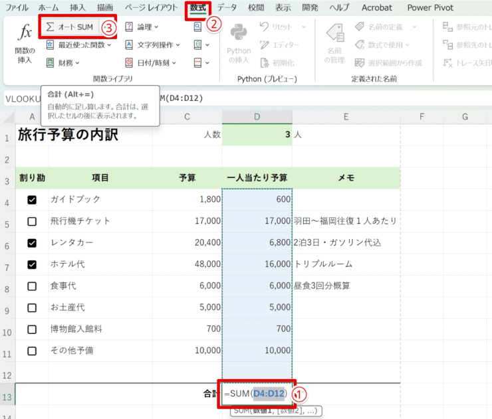The image size is (492, 419).
Task: Open the 財務 functions dropdown
Action: pos(62,63)
